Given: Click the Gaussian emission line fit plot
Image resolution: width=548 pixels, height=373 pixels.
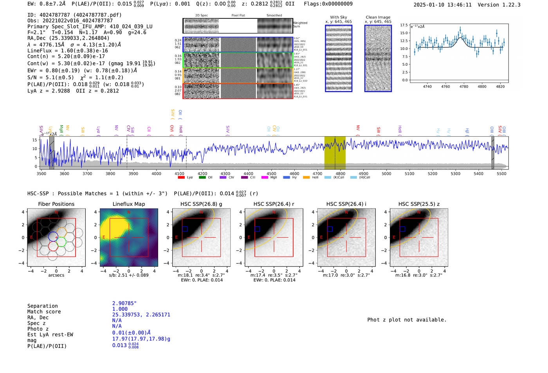Looking at the screenshot, I should coord(459,53).
